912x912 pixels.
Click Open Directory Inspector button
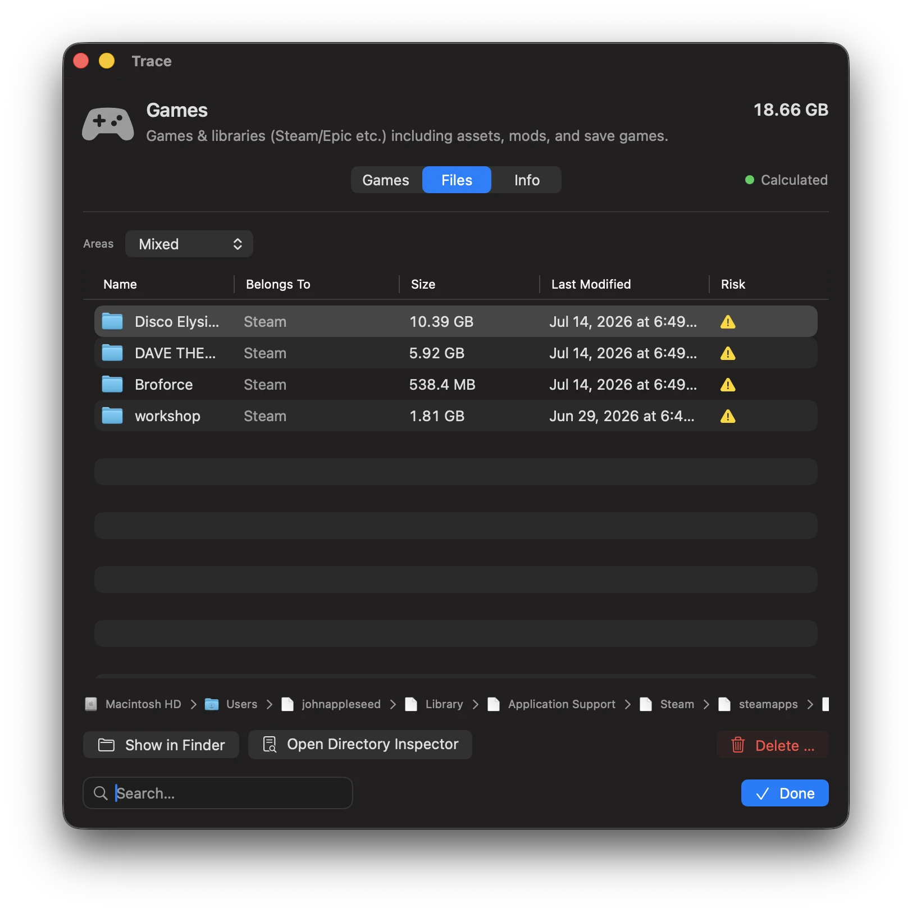[x=360, y=745]
